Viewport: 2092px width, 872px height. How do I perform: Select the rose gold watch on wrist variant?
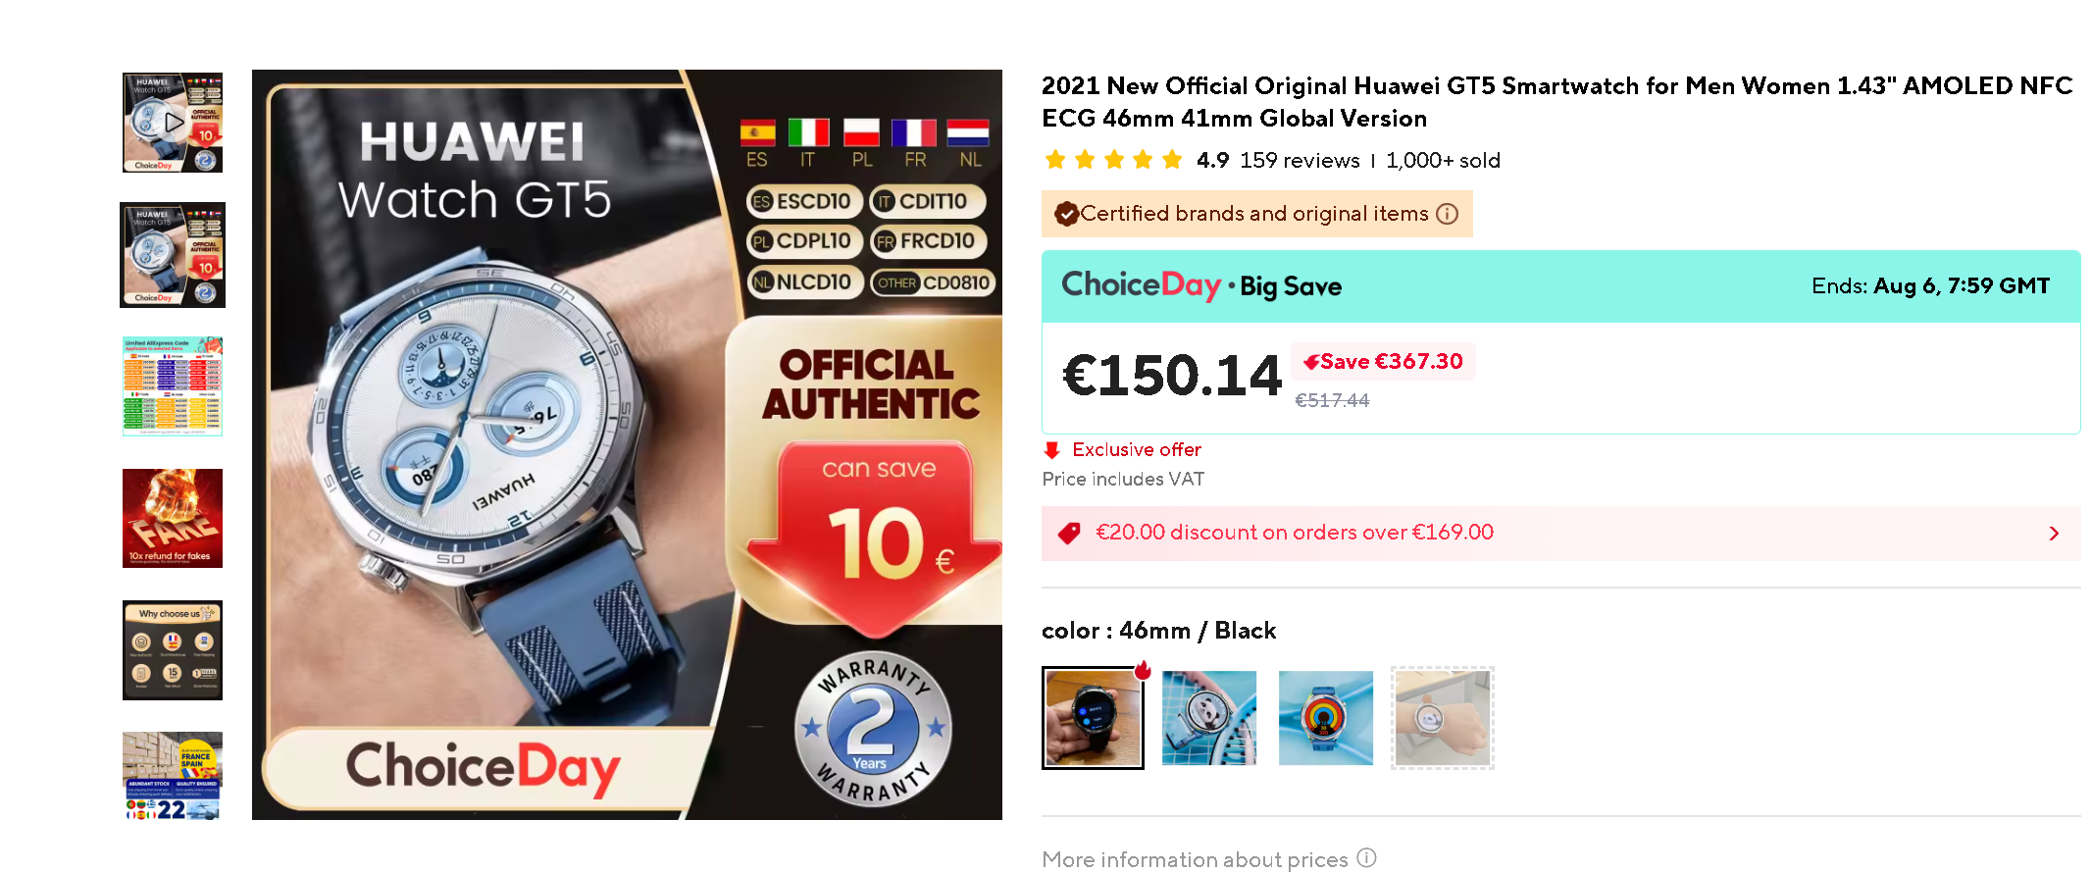point(1442,718)
